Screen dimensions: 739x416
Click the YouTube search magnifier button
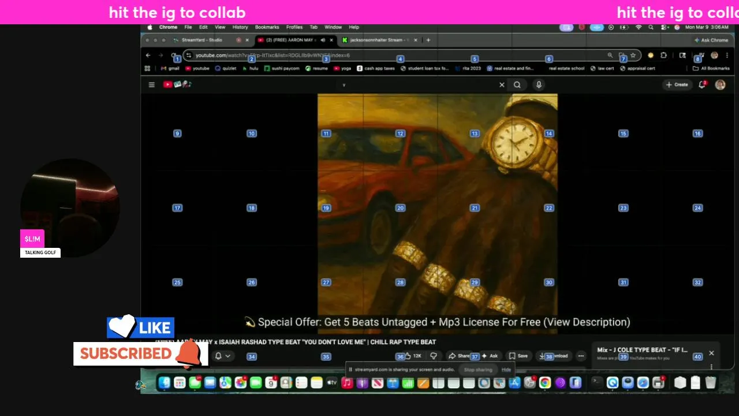click(517, 84)
